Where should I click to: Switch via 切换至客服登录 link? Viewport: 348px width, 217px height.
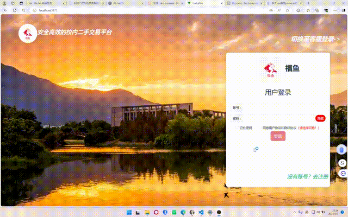[x=315, y=39]
